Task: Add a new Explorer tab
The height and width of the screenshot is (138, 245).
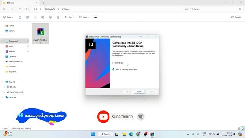Action: (x=43, y=3)
